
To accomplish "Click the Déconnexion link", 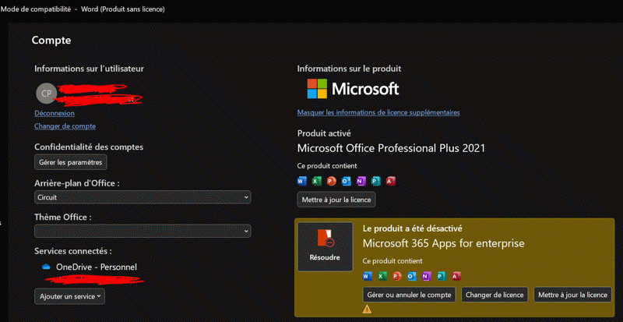I will coord(55,113).
